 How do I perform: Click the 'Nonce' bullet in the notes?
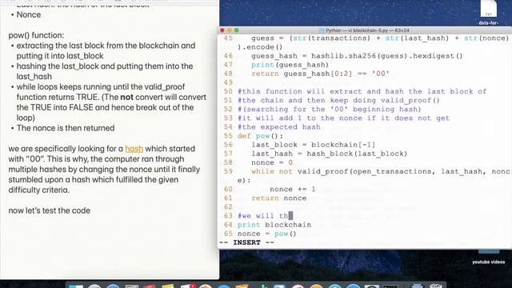(29, 14)
